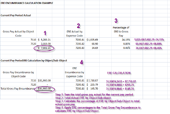Click the $ 7,602.21 total gross pay cell

click(x=44, y=48)
